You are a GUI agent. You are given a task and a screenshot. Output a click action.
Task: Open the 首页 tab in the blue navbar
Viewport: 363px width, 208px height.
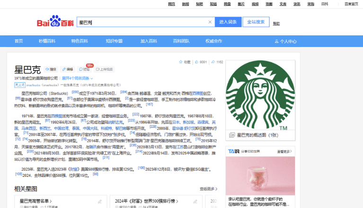click(x=19, y=41)
